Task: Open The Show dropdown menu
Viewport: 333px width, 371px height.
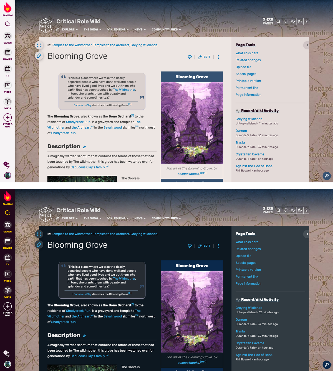Action: point(92,29)
